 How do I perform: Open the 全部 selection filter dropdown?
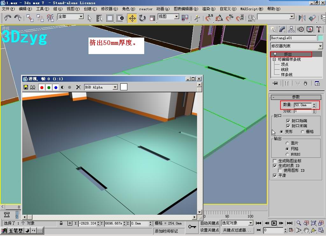(x=81, y=17)
